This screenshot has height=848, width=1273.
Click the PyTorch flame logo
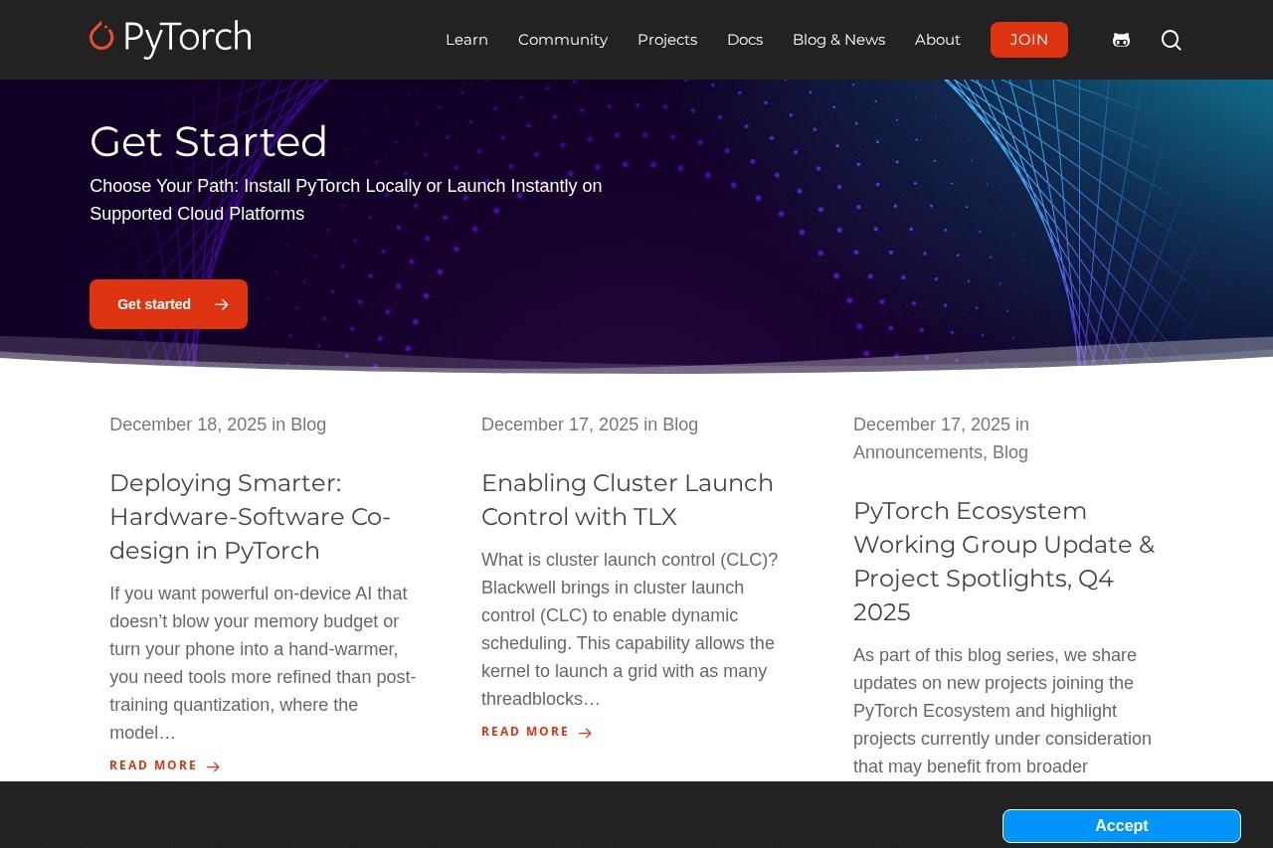pyautogui.click(x=100, y=38)
